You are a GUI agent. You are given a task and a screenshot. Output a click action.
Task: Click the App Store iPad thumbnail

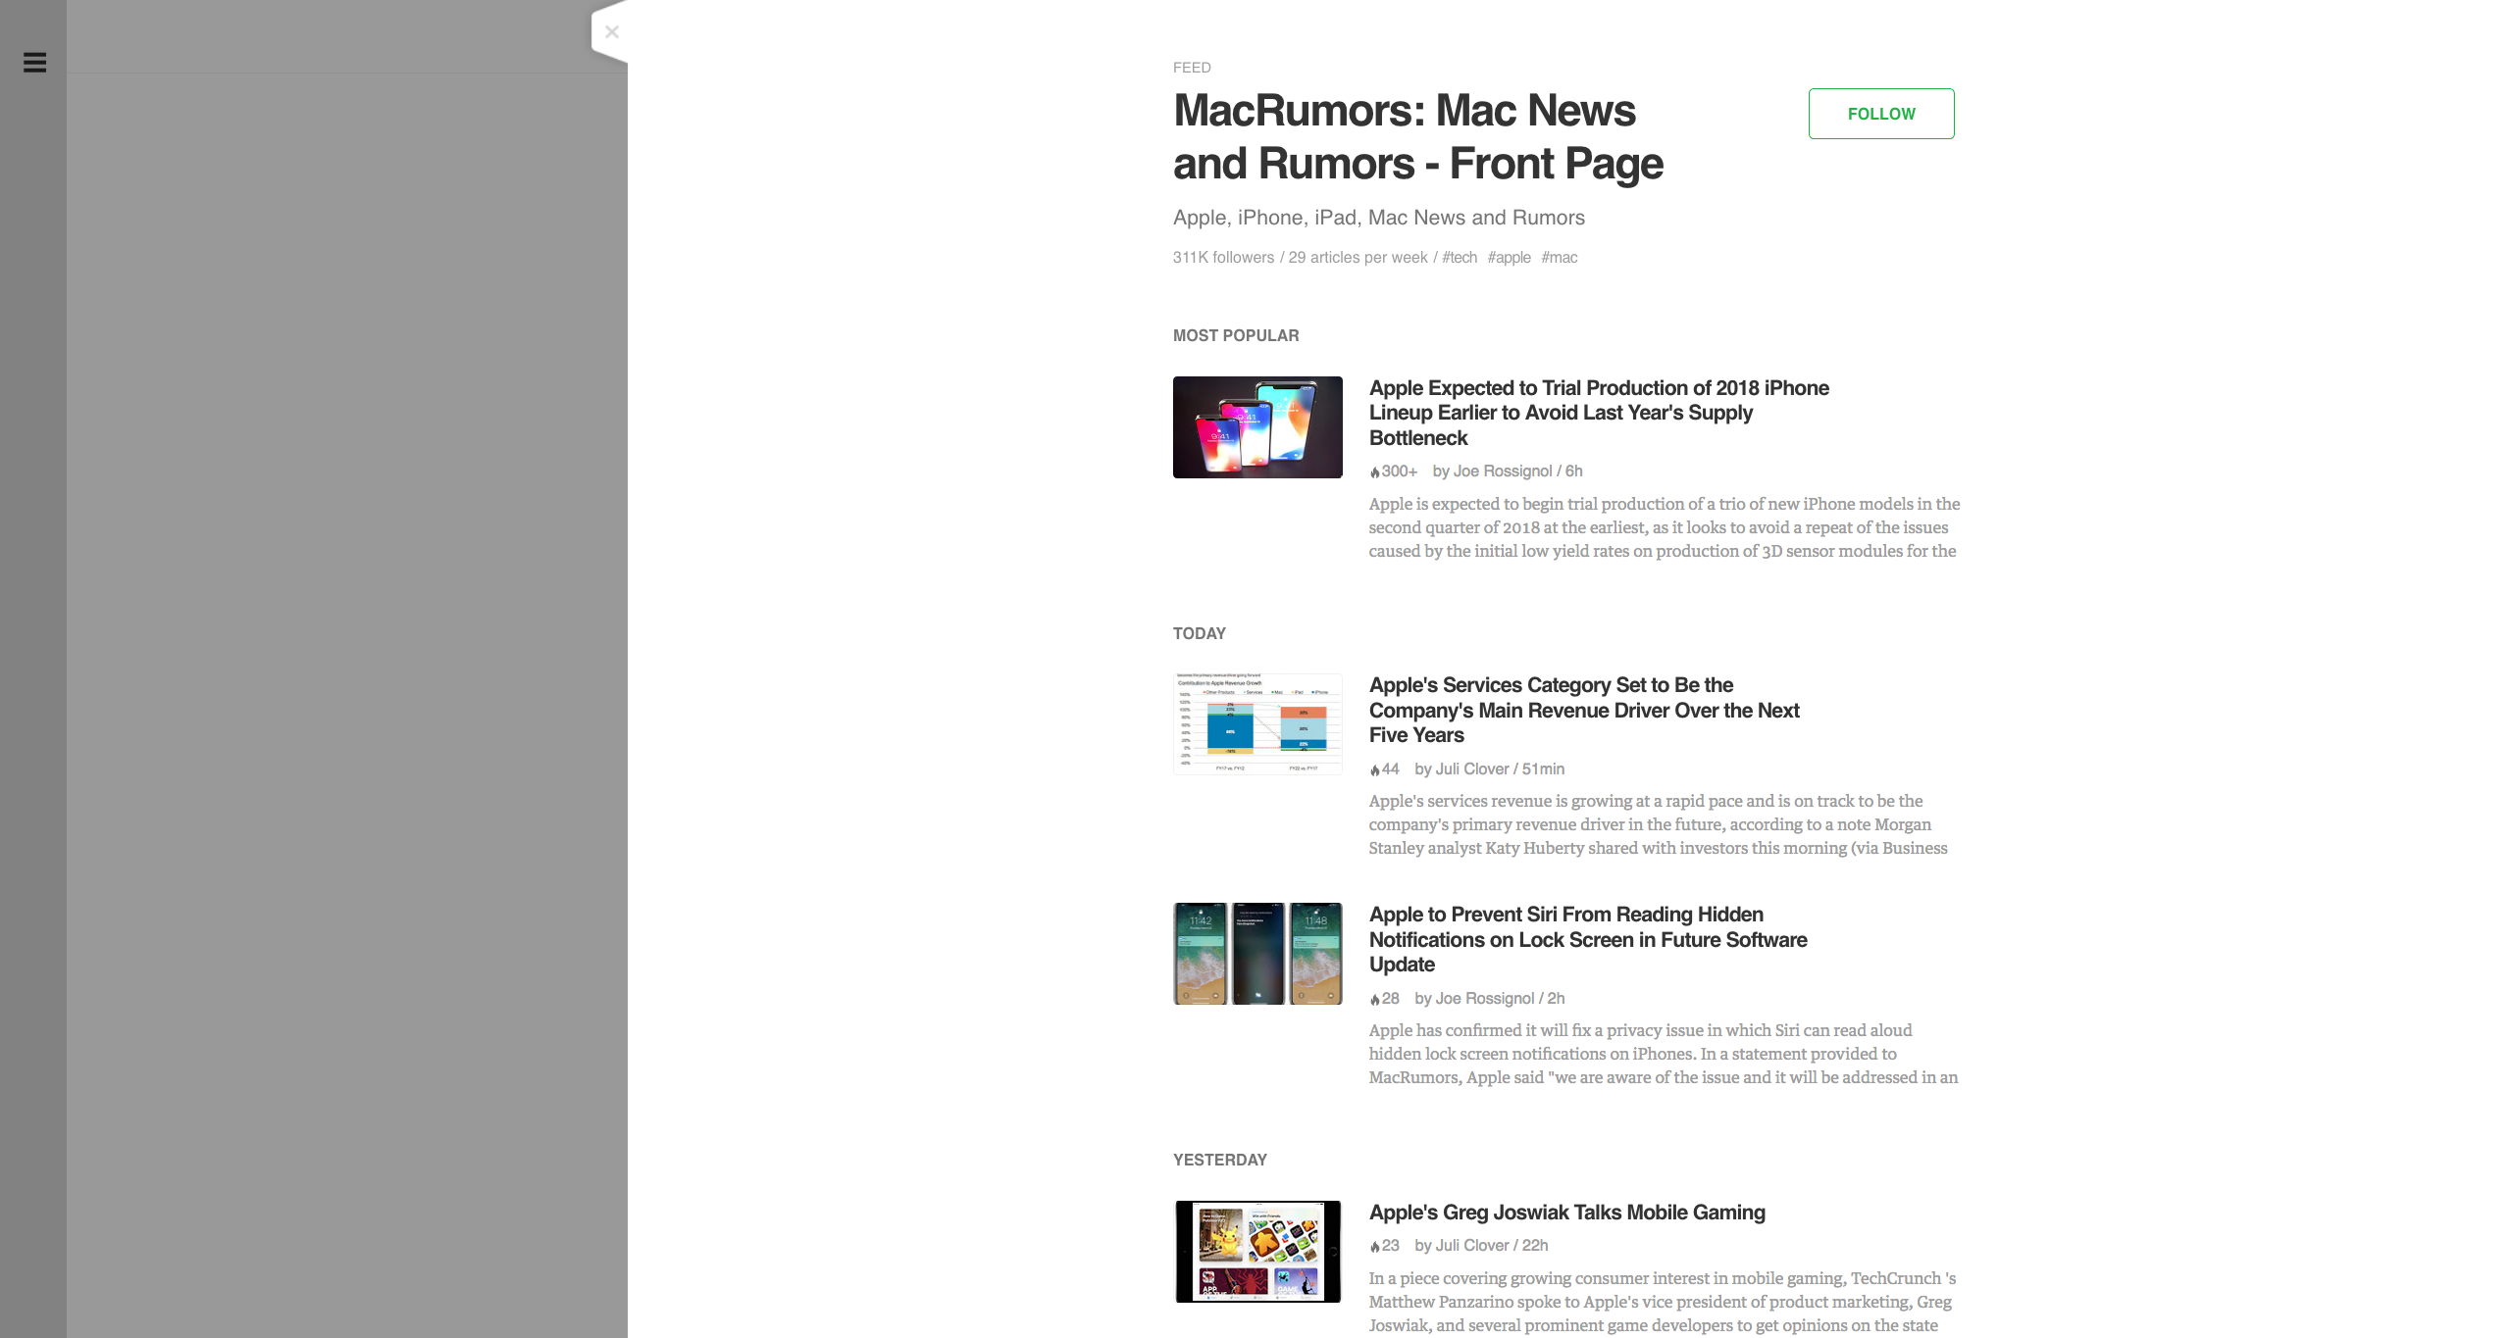click(x=1257, y=1252)
